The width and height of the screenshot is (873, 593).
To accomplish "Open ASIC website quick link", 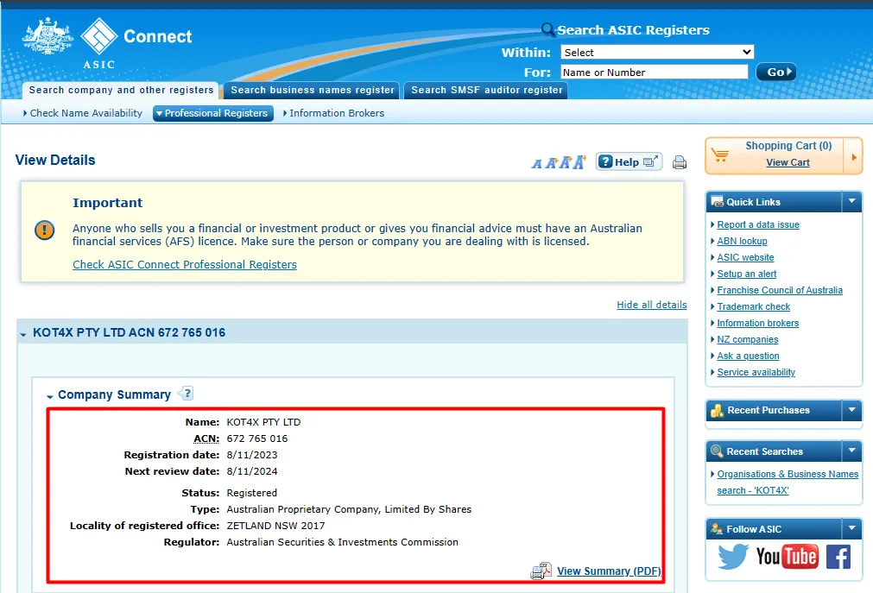I will (745, 257).
